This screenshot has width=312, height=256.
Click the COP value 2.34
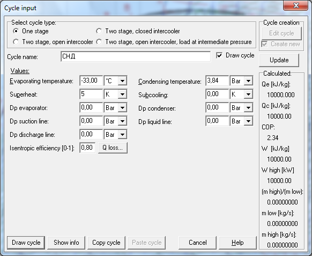pos(273,138)
